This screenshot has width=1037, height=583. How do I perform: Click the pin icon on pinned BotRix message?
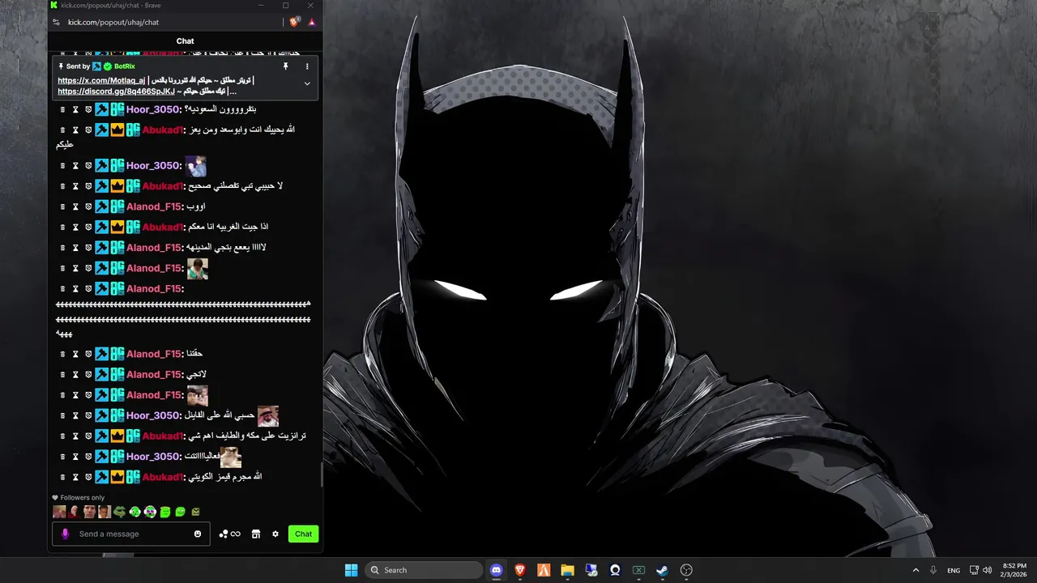[x=285, y=66]
